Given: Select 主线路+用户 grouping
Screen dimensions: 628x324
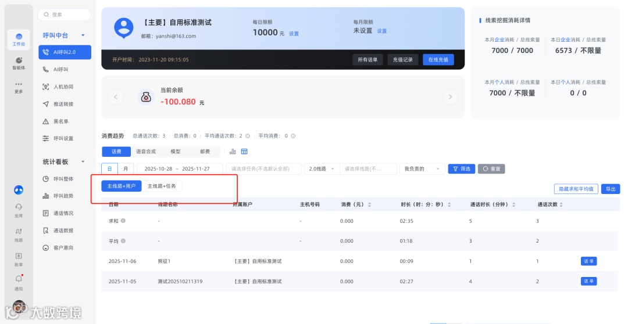Looking at the screenshot, I should (122, 186).
